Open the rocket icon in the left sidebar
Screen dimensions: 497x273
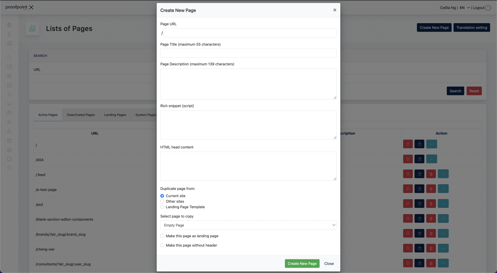pos(9,34)
